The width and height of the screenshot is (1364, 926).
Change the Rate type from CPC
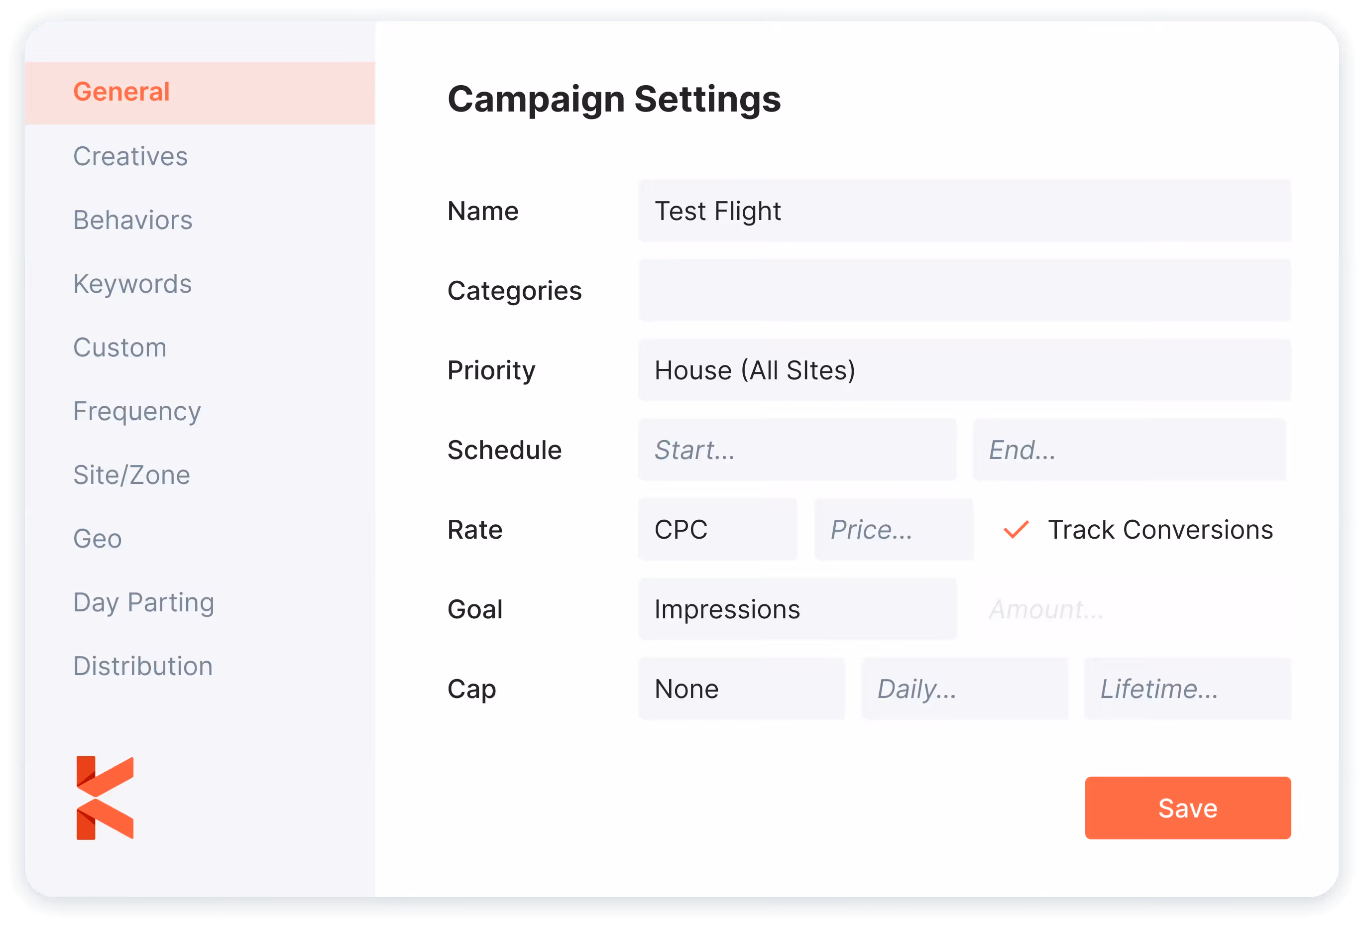point(718,529)
